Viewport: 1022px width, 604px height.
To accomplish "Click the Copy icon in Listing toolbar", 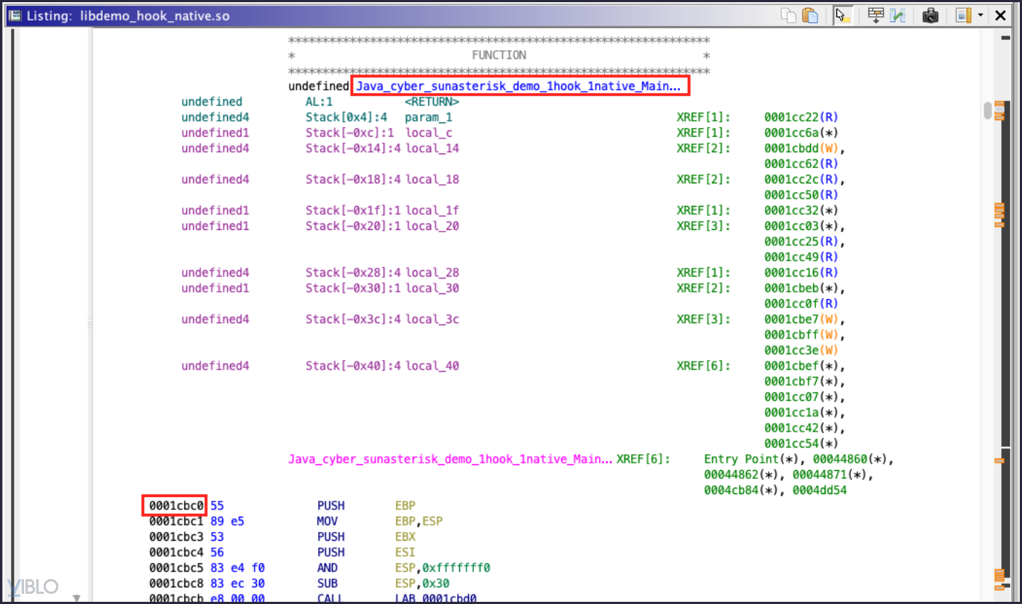I will coord(788,15).
